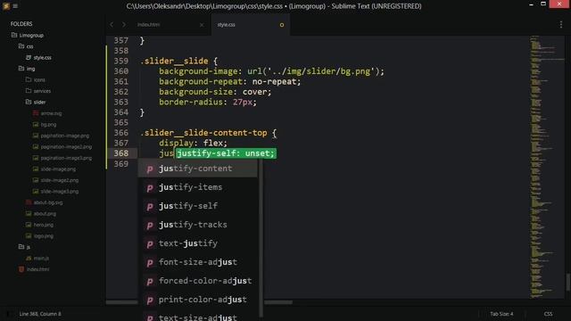Click the editor vertical scrollbar thumb

[568, 282]
